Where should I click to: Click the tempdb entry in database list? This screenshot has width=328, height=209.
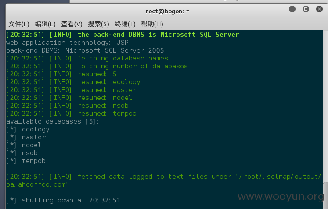pyautogui.click(x=34, y=161)
